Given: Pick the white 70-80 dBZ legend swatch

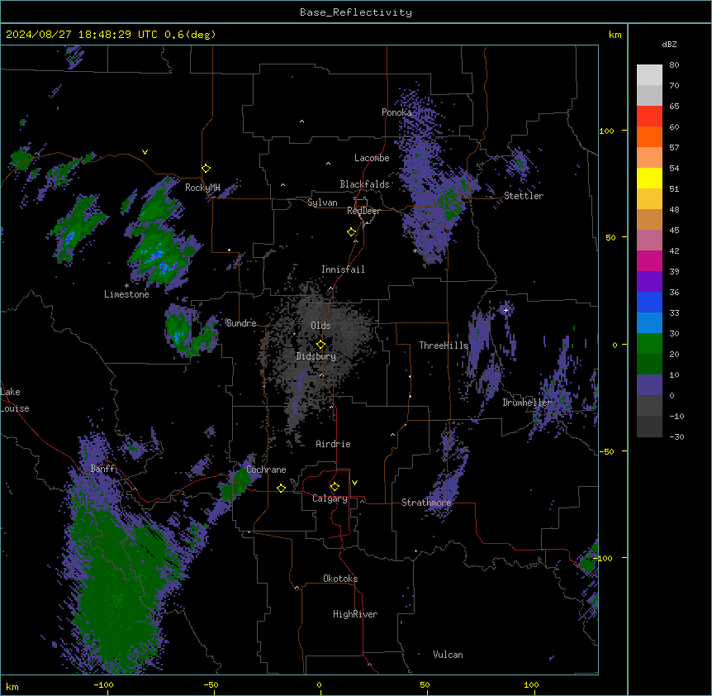Looking at the screenshot, I should 649,75.
